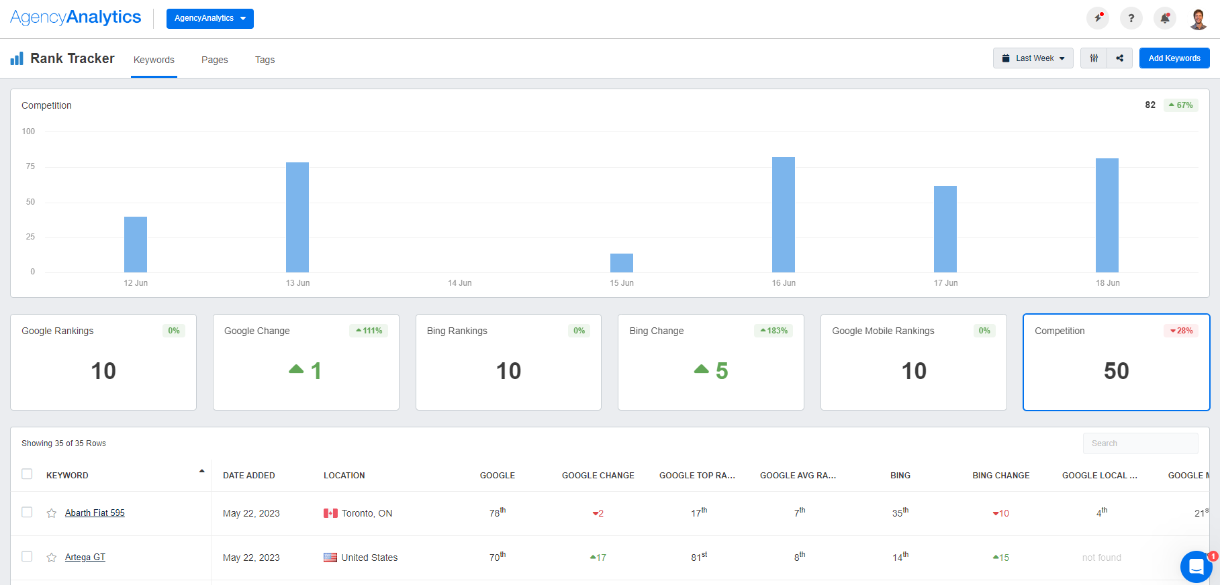The image size is (1220, 585).
Task: Click the share icon button
Action: point(1119,58)
